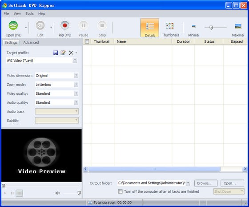The image size is (249, 207).
Task: Open the Help menu
Action: [42, 14]
